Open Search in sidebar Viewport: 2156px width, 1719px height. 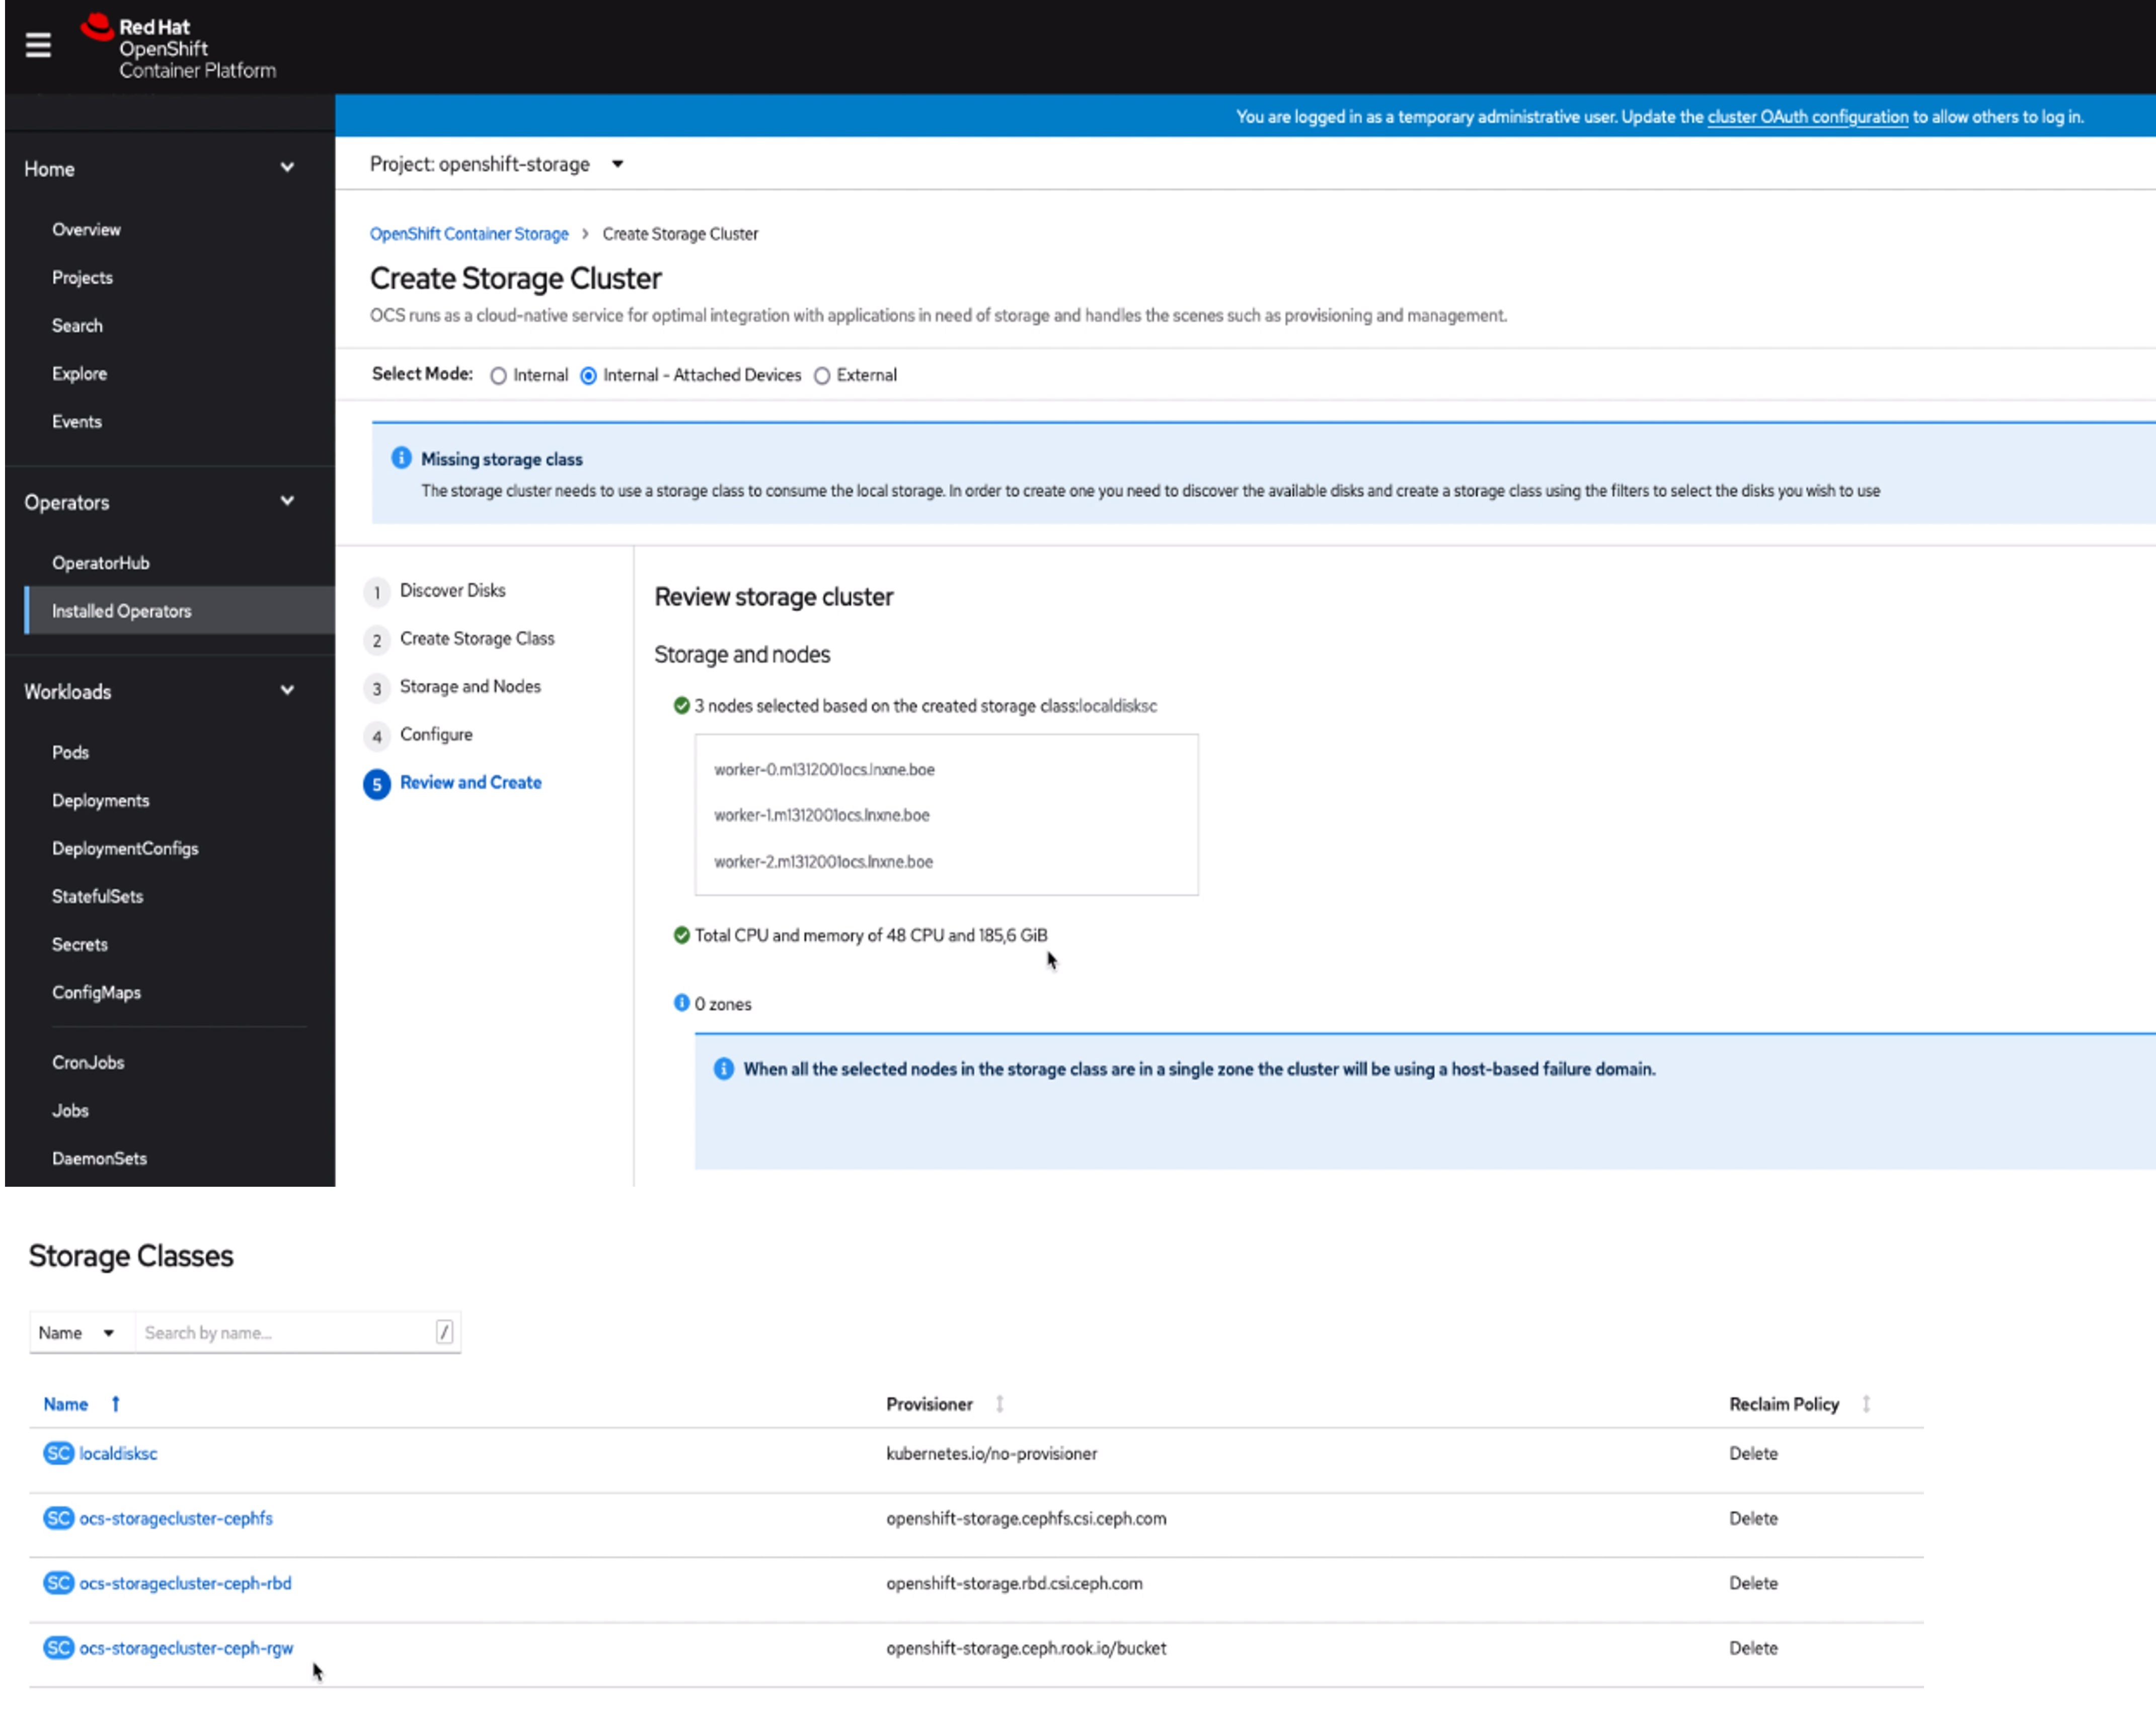[77, 325]
